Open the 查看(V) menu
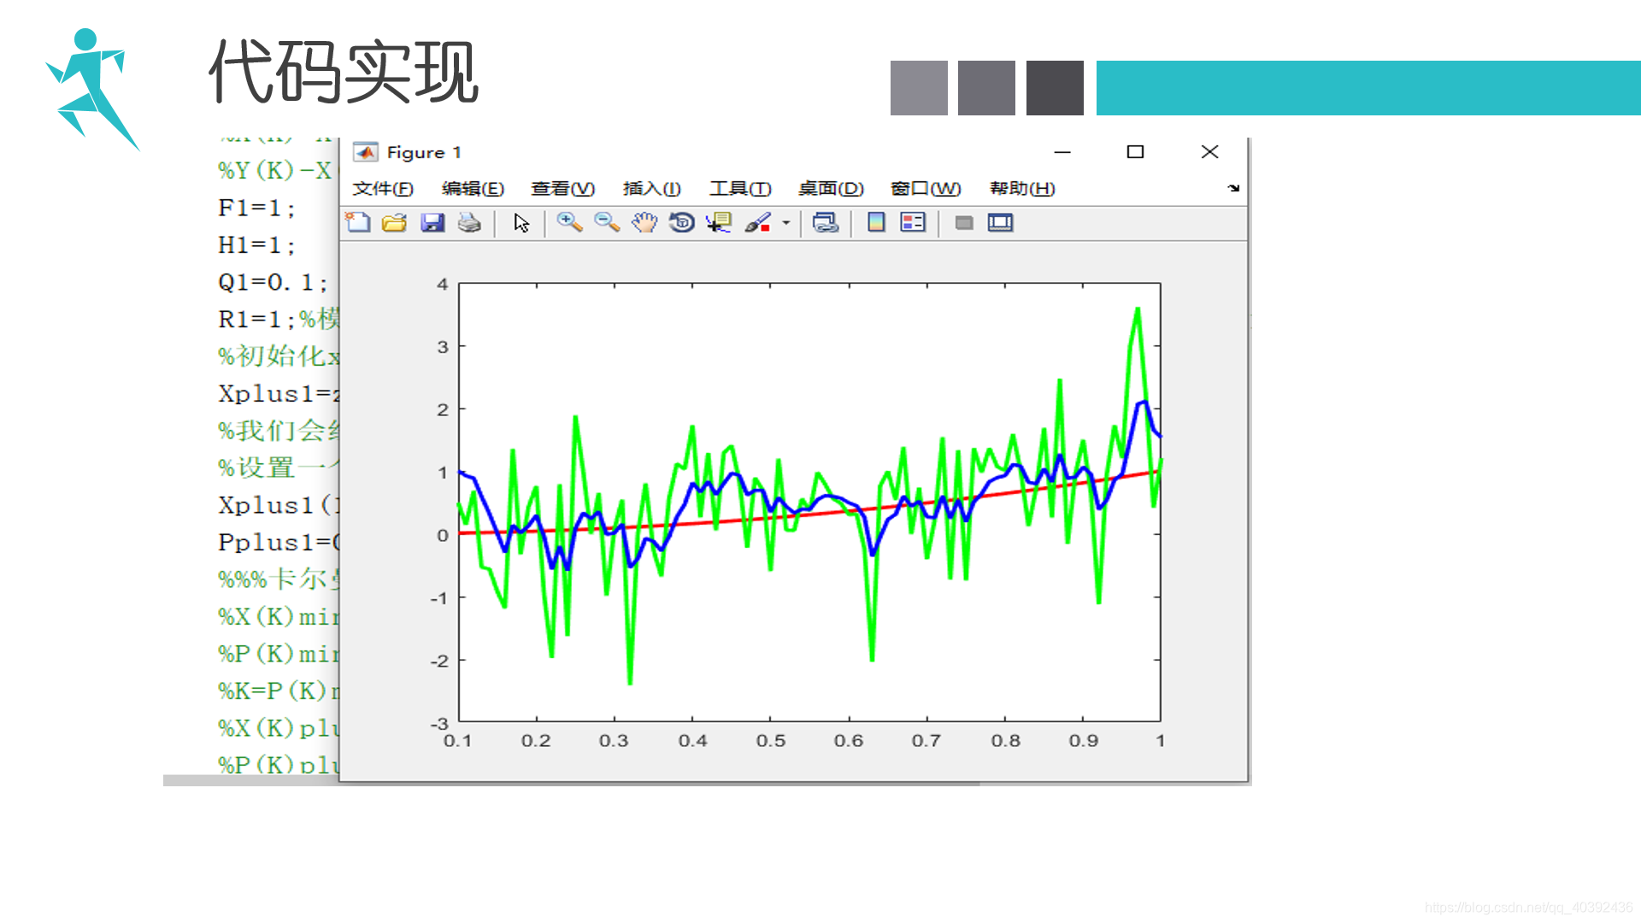This screenshot has height=923, width=1641. 562,189
